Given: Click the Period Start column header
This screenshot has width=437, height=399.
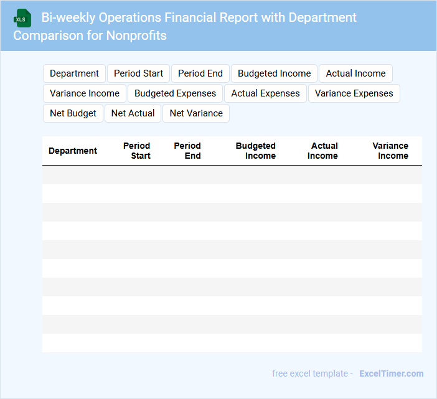Looking at the screenshot, I should click(x=137, y=151).
